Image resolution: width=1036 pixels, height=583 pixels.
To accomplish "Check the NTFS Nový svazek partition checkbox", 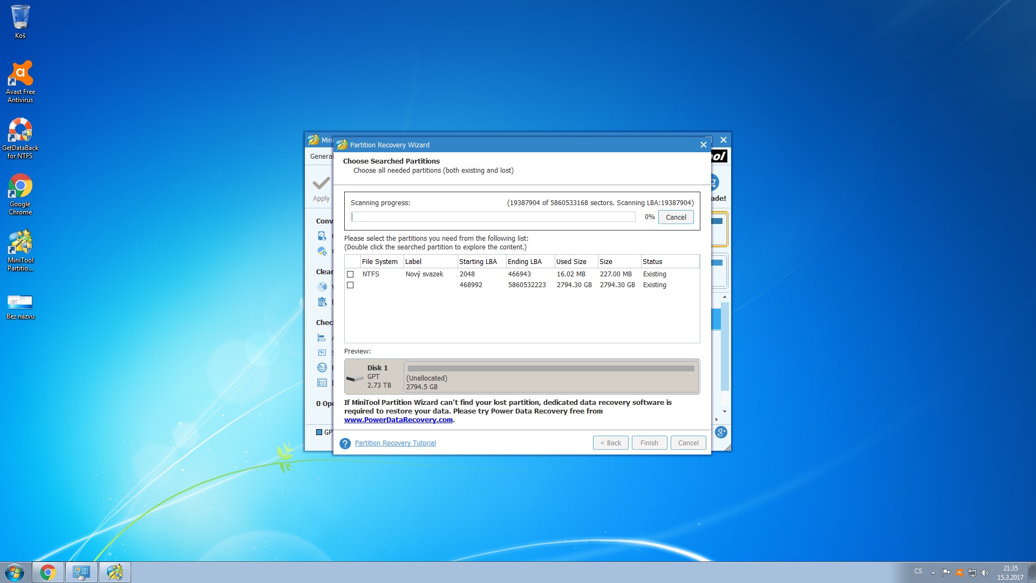I will click(350, 274).
